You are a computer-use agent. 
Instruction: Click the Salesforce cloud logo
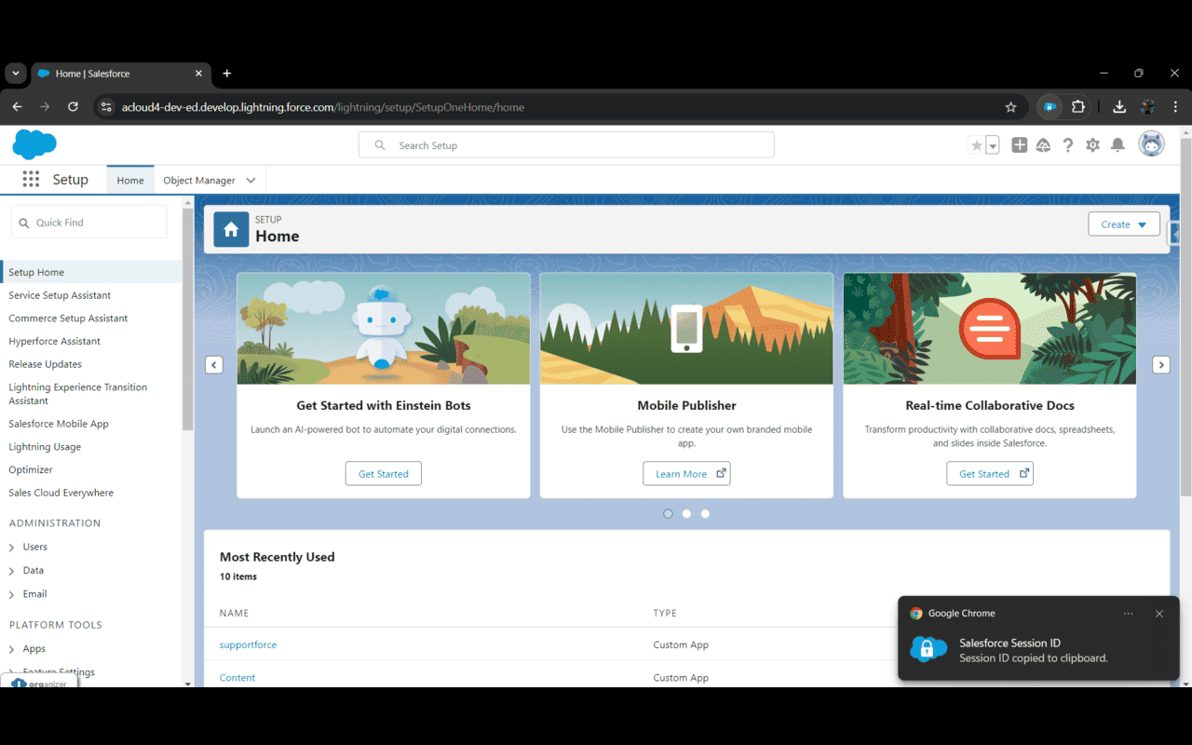coord(34,144)
